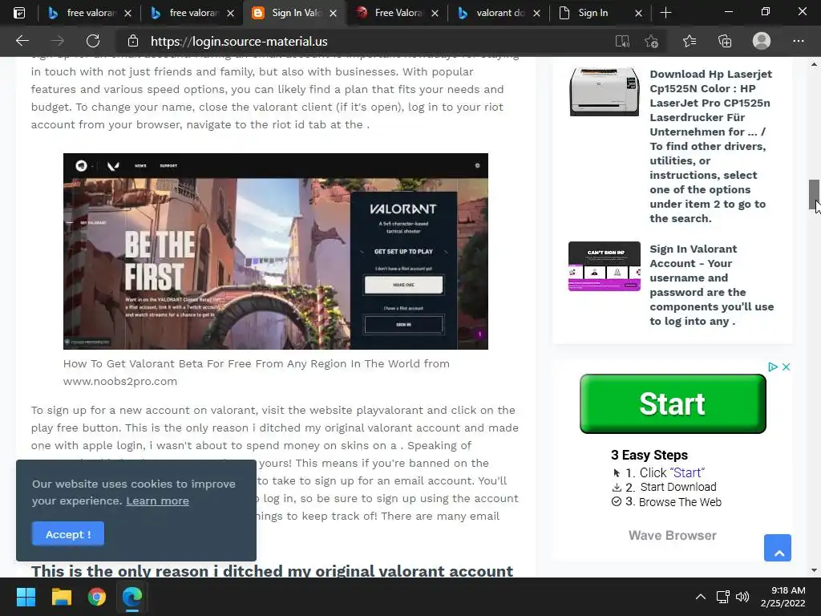Open the Favorites list
The height and width of the screenshot is (616, 821).
pos(690,41)
